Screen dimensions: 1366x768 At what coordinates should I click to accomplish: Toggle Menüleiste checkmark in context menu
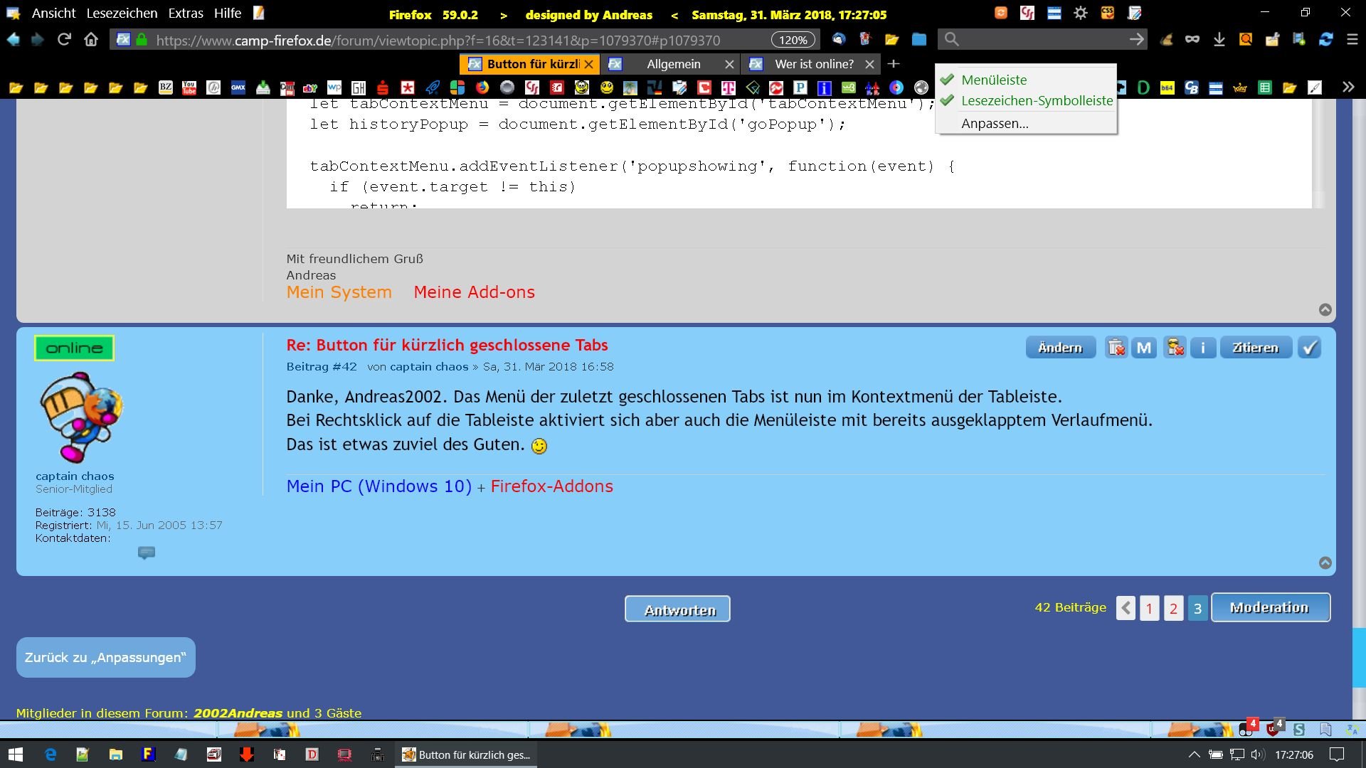coord(993,80)
